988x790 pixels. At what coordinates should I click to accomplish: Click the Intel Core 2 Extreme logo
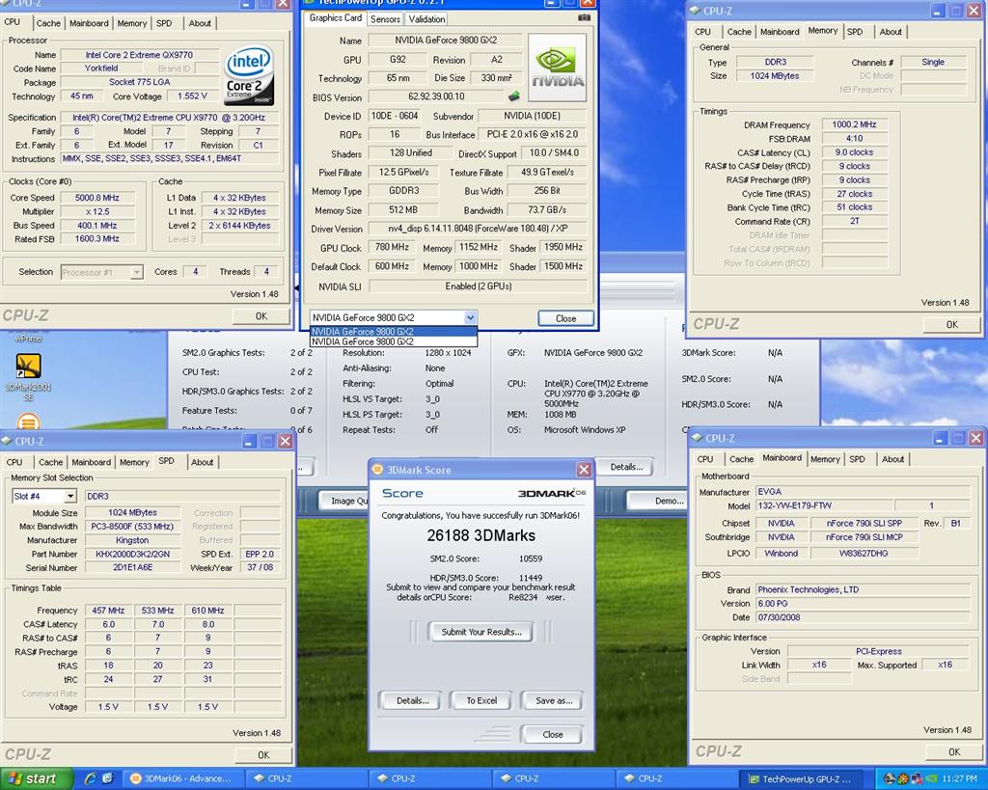250,75
